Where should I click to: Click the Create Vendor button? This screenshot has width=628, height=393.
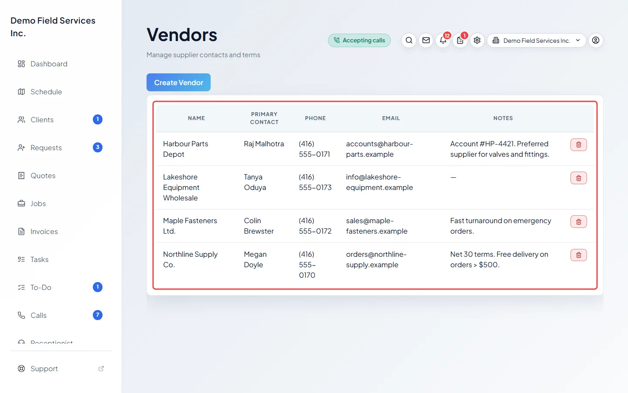coord(178,83)
